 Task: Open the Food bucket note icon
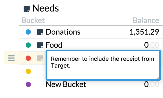[40, 45]
